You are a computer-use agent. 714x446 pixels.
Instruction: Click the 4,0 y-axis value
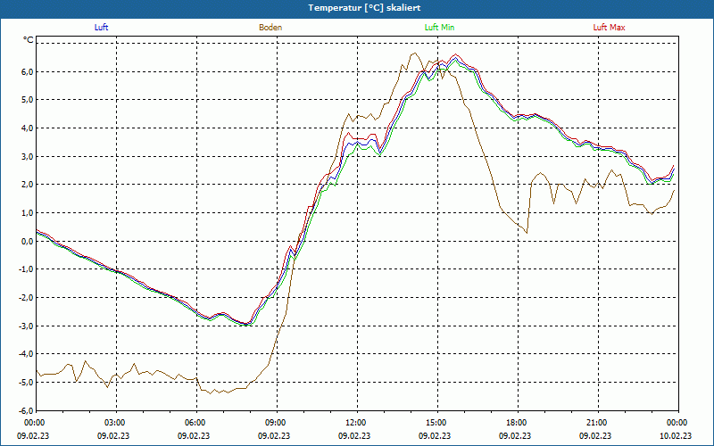(x=26, y=128)
